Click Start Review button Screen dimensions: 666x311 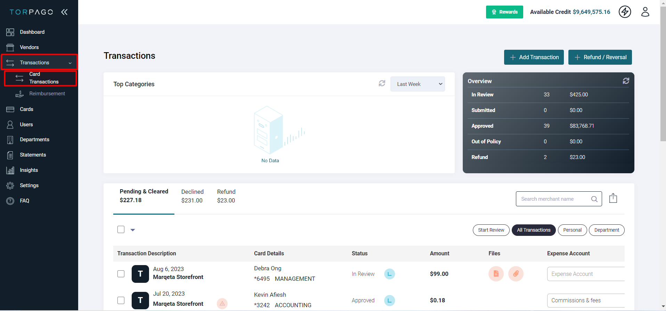pyautogui.click(x=491, y=230)
